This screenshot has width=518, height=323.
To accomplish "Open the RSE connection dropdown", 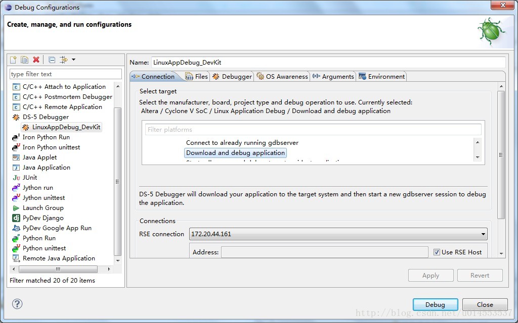I will pyautogui.click(x=338, y=234).
